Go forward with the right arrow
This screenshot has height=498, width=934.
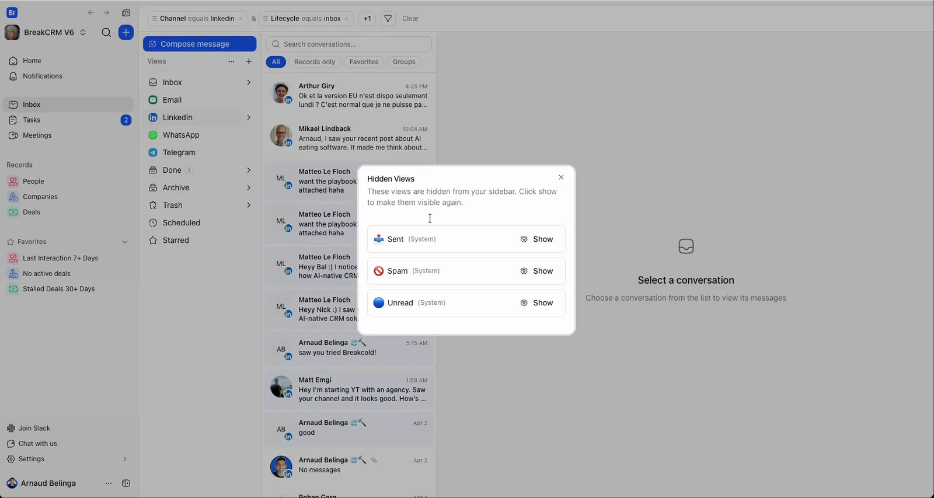point(106,13)
